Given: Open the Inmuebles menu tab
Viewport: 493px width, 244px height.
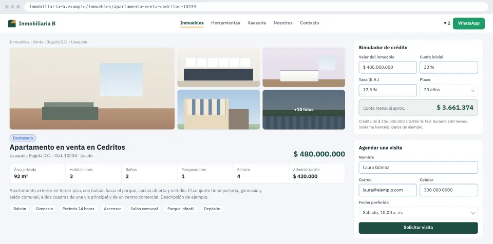Looking at the screenshot, I should (192, 23).
